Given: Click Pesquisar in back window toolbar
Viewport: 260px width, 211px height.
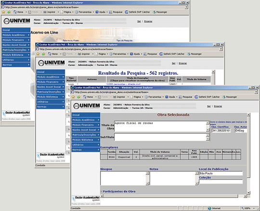Looking at the screenshot, I should 116,12.
